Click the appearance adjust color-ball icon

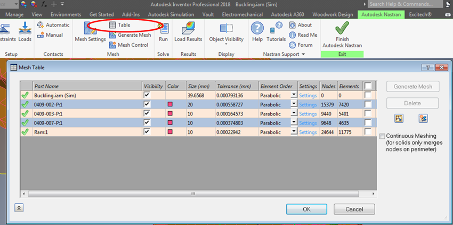[x=23, y=4]
